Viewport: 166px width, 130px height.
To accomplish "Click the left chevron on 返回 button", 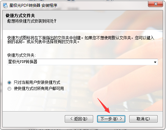I will 71,119.
